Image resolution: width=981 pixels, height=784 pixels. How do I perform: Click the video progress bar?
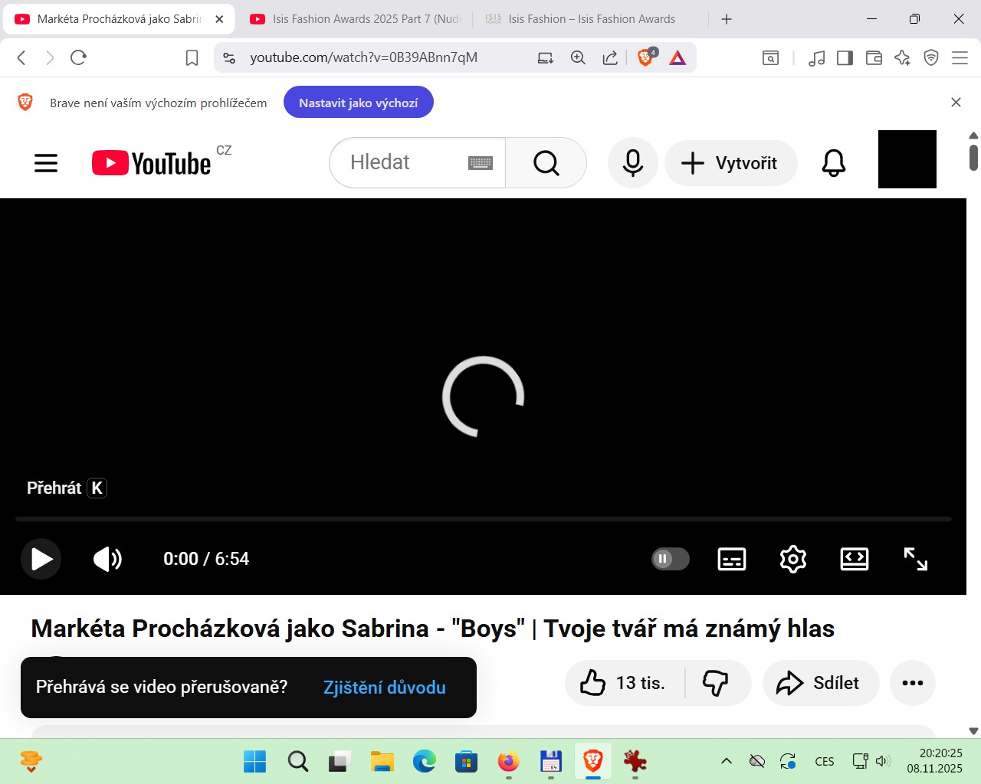[x=483, y=519]
